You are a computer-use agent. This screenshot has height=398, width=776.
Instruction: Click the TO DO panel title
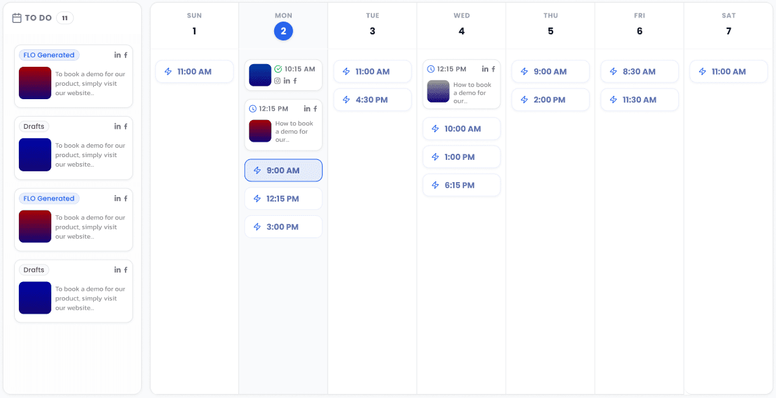[38, 18]
